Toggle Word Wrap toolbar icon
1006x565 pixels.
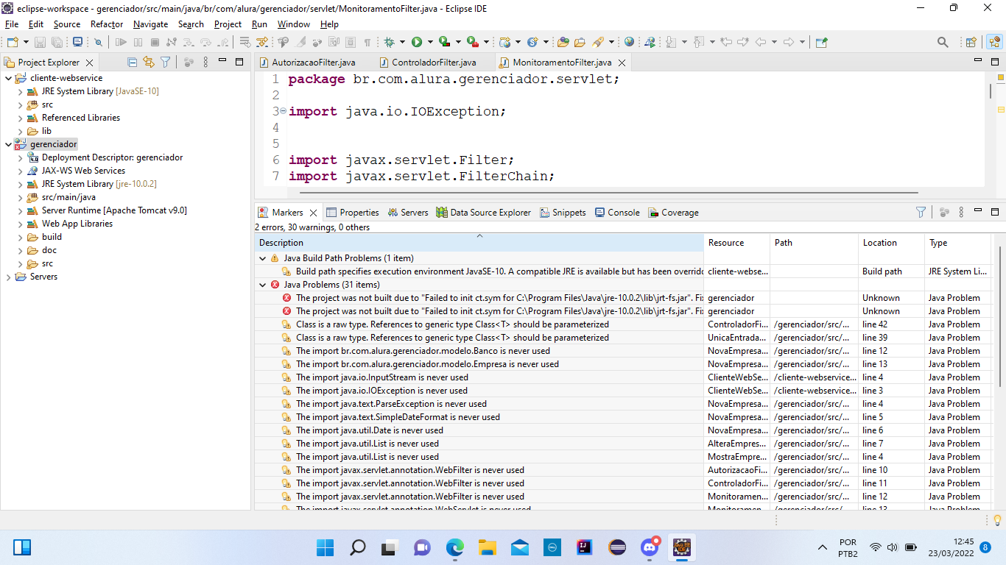pos(334,42)
